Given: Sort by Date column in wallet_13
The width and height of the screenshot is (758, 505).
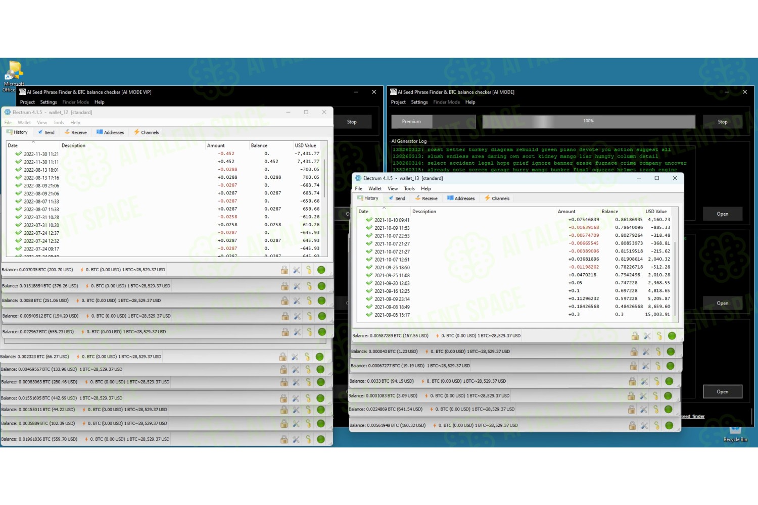Looking at the screenshot, I should 384,212.
